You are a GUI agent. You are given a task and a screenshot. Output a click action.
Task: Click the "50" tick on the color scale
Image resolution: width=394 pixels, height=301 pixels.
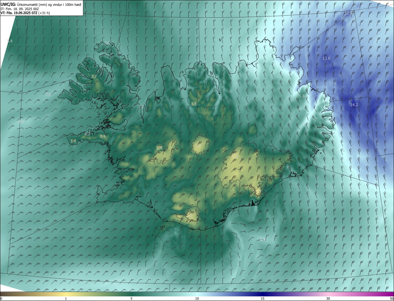tap(392, 299)
